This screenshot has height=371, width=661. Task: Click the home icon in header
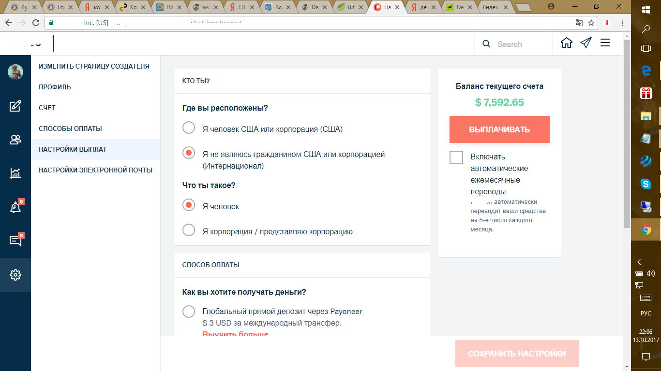point(566,43)
